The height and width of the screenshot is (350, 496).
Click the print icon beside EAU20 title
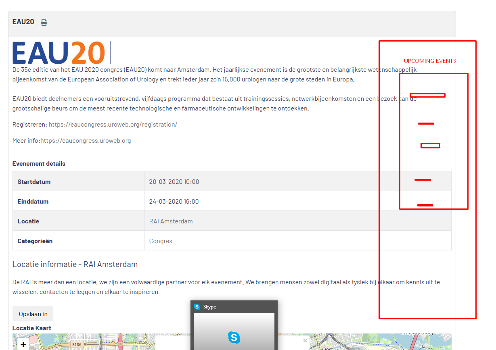[44, 23]
